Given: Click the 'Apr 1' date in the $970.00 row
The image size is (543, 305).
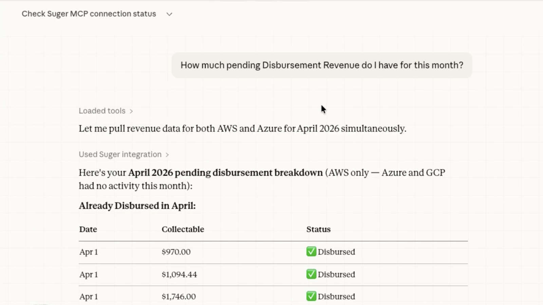Looking at the screenshot, I should click(x=89, y=252).
